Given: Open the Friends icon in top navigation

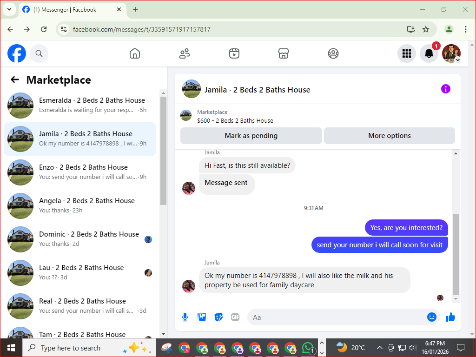Looking at the screenshot, I should [x=185, y=53].
